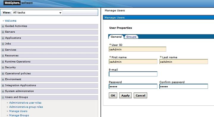Expand the Resources section
This screenshot has height=117, width=214.
click(x=3, y=56)
